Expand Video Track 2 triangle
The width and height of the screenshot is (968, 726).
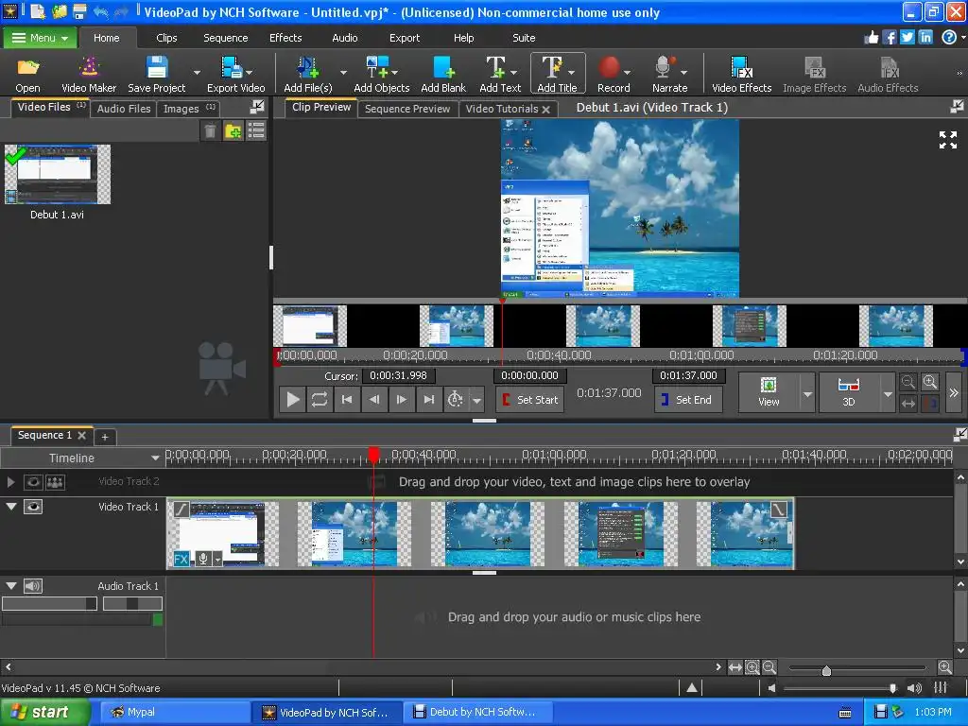click(x=10, y=481)
